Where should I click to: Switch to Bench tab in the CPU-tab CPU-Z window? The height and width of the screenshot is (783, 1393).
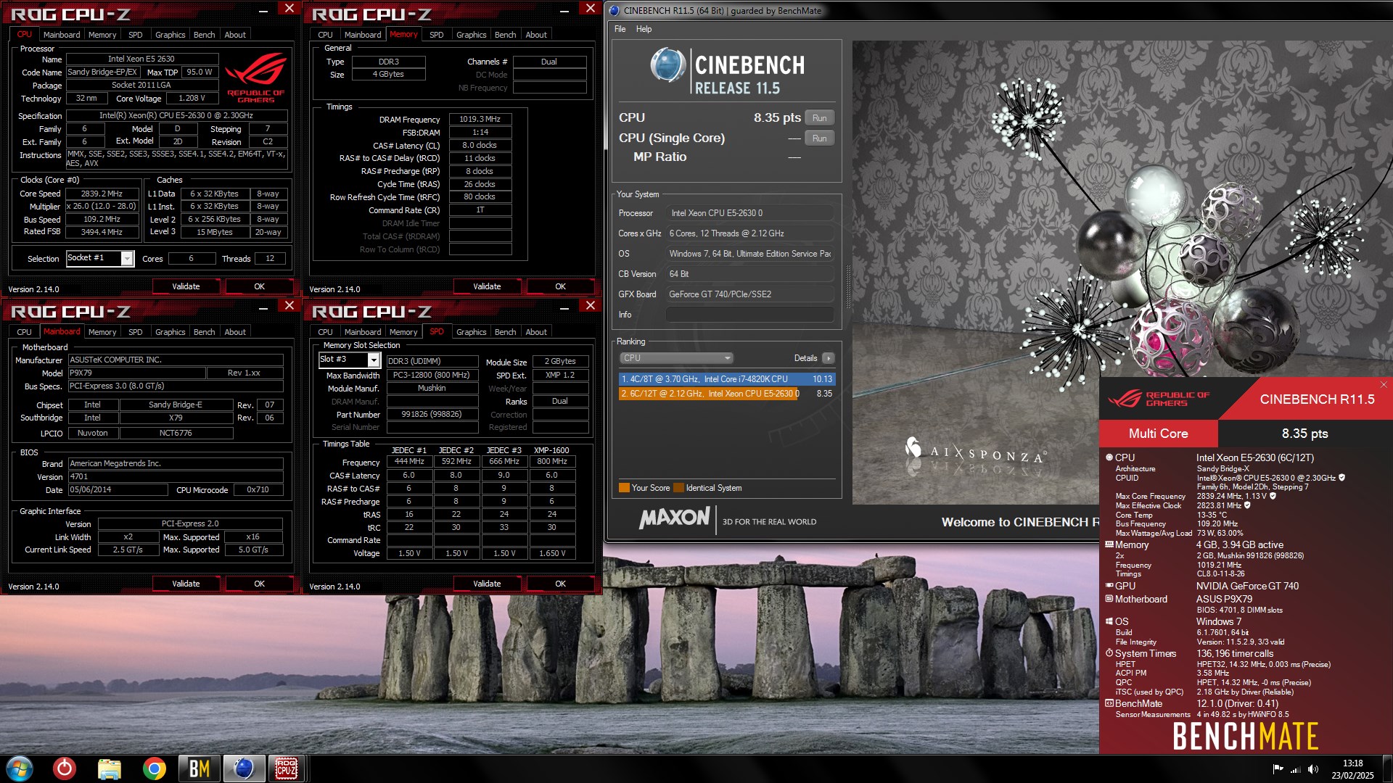click(204, 35)
